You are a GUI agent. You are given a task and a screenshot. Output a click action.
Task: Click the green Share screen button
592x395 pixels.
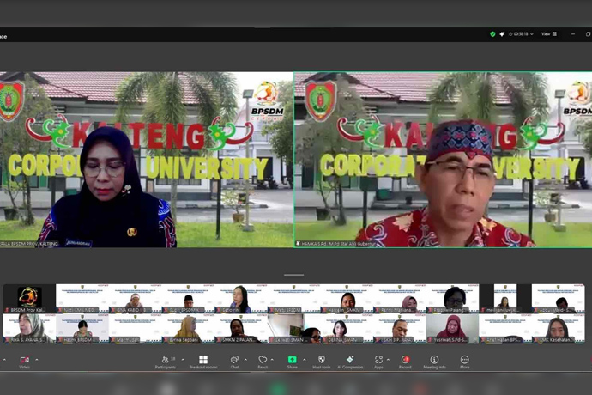pyautogui.click(x=293, y=362)
